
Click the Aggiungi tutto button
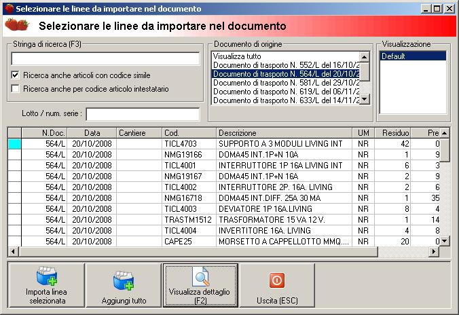tap(124, 285)
